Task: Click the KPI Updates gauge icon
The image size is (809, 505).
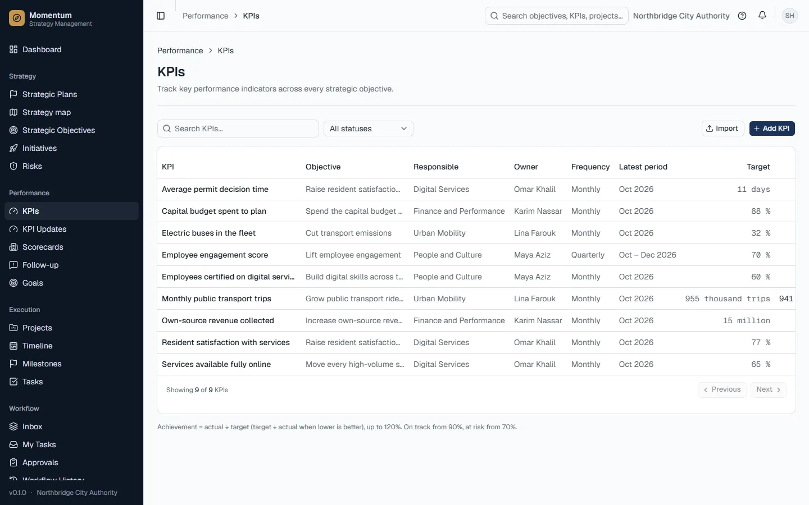Action: click(x=13, y=229)
